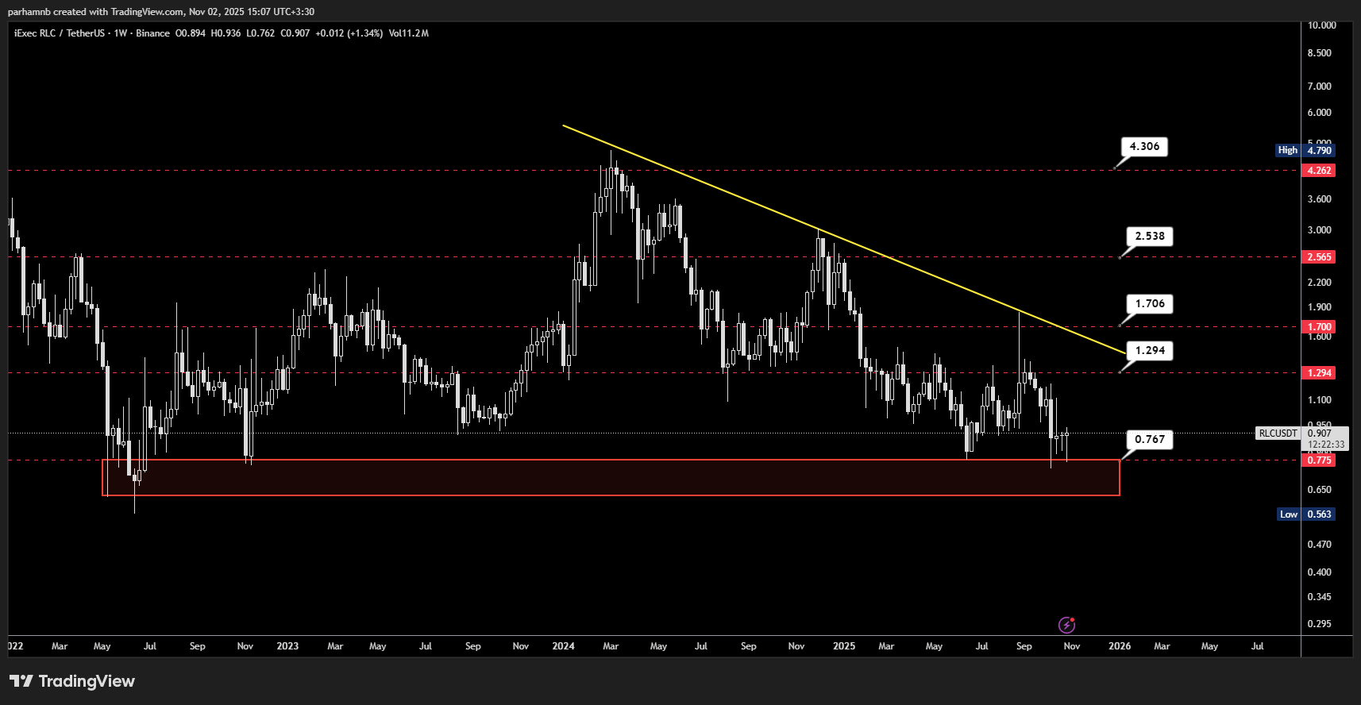This screenshot has width=1361, height=705.
Task: Select the 0.767 callout above the support zone
Action: coord(1149,439)
